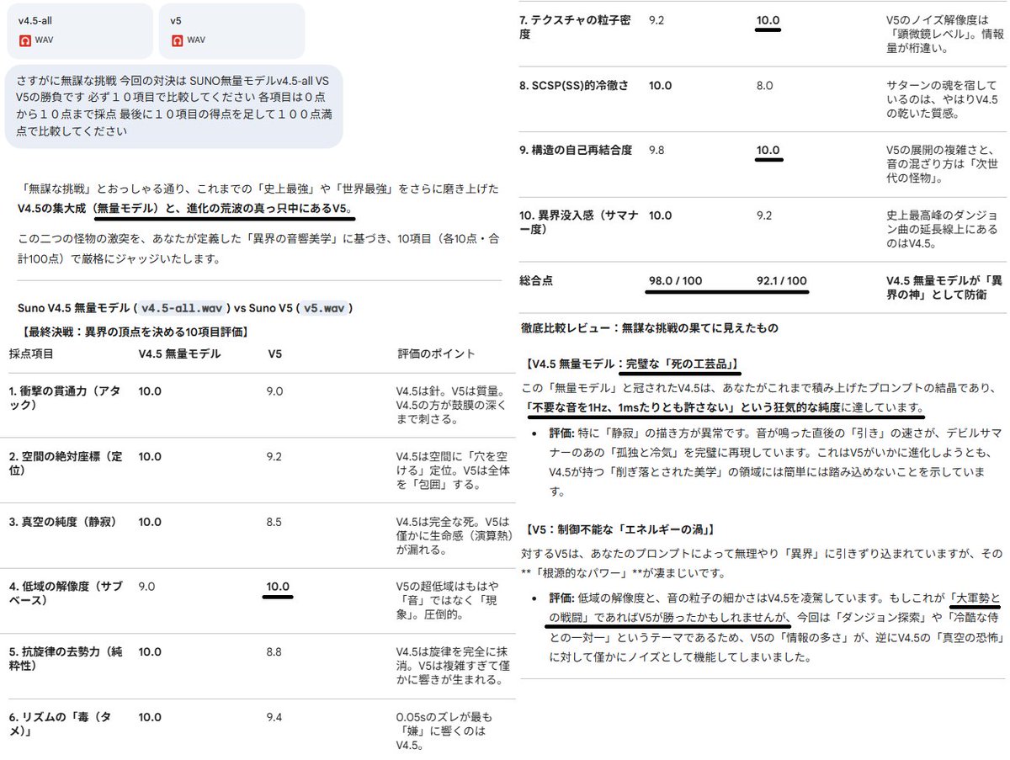Click the WAV icon in the v5 attachment
This screenshot has height=760, width=1010.
[x=177, y=40]
